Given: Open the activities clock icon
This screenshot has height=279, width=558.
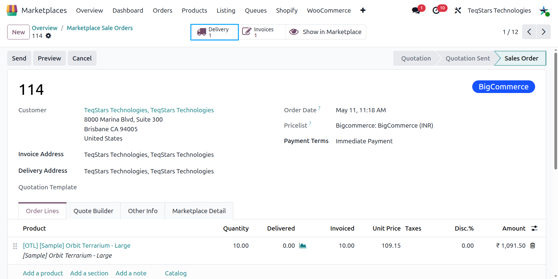Looking at the screenshot, I should click(x=436, y=11).
